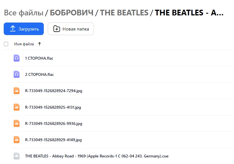Image resolution: width=234 pixels, height=164 pixels.
Task: Open THE BEATLES - Abbey Road .cue file
Action: coord(97,156)
